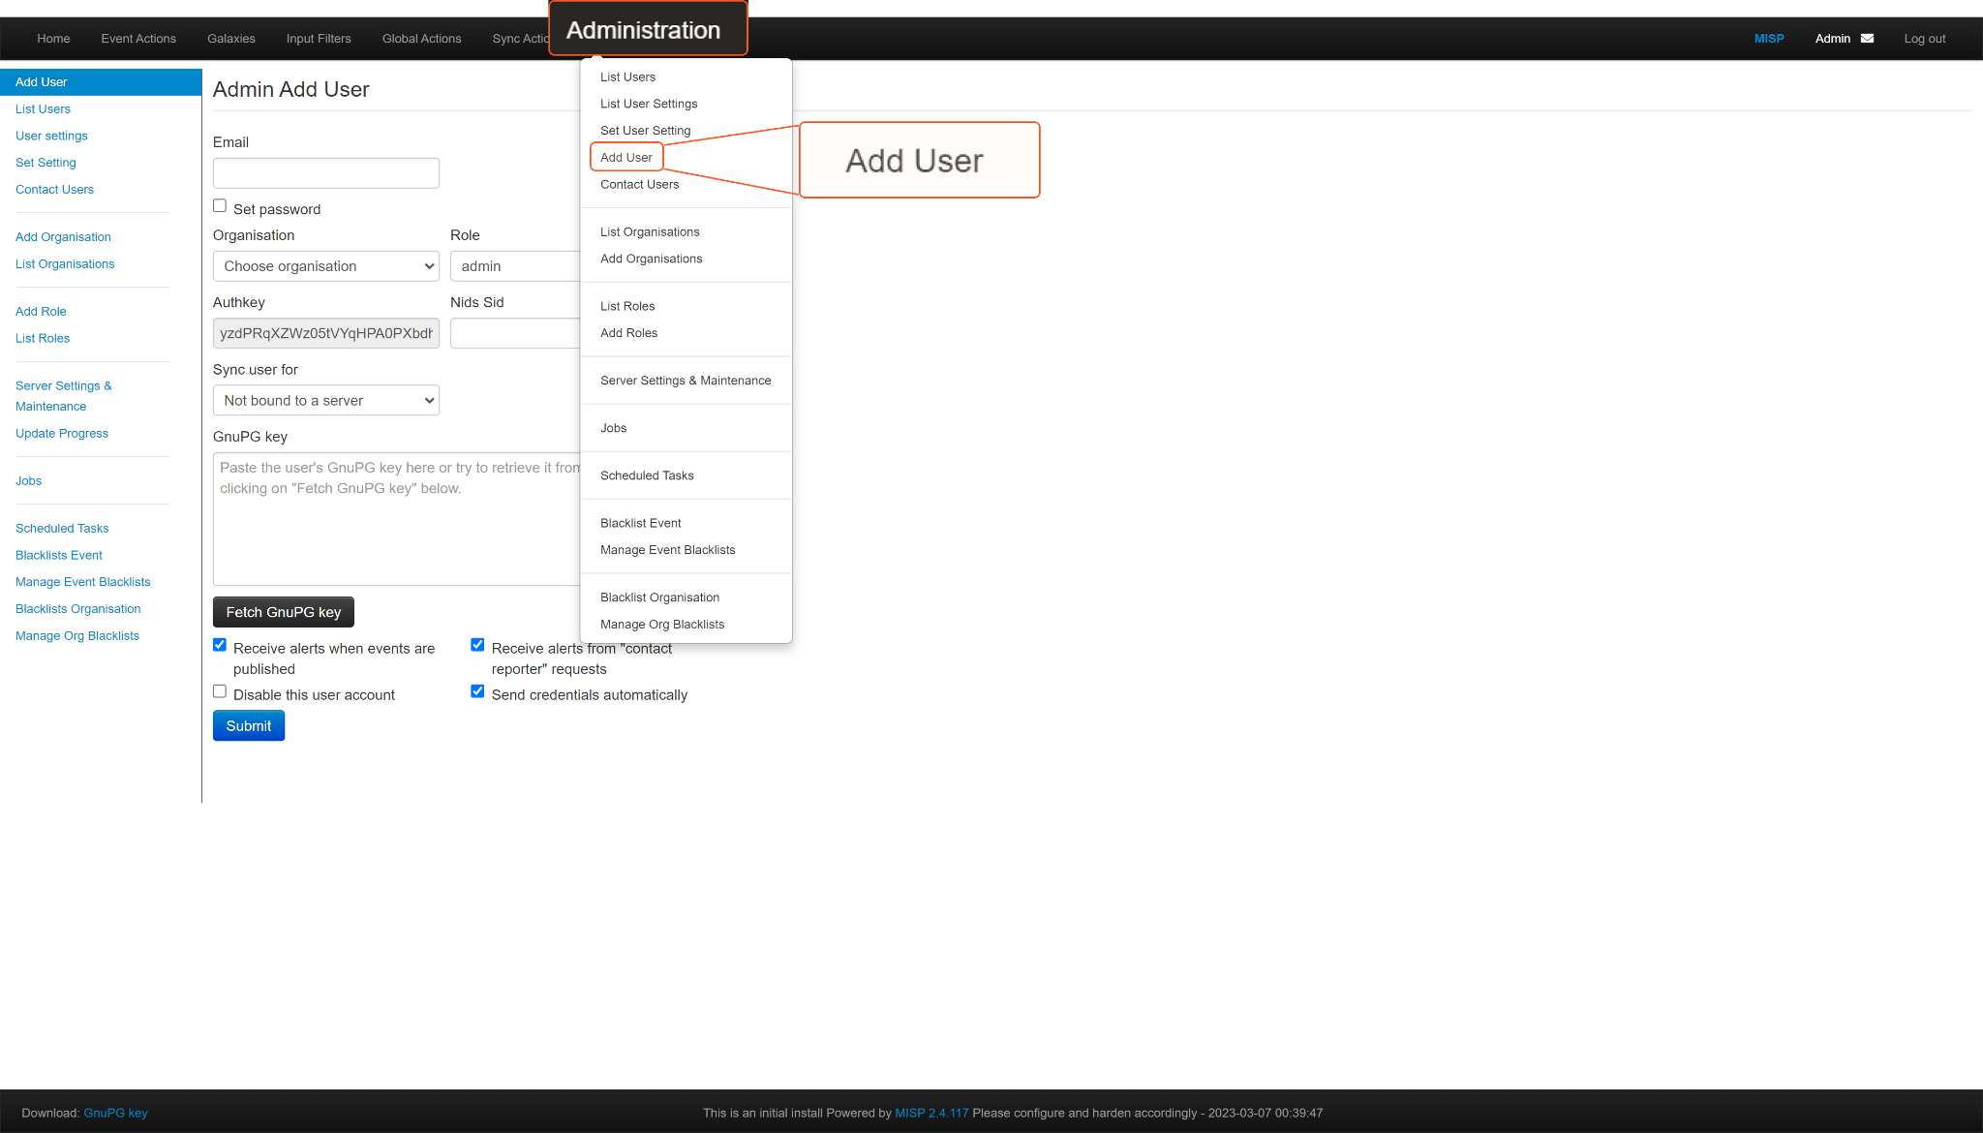Open the Role dropdown showing admin

click(513, 266)
